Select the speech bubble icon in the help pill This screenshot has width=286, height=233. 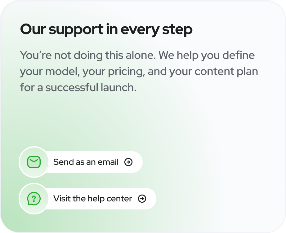coord(34,199)
